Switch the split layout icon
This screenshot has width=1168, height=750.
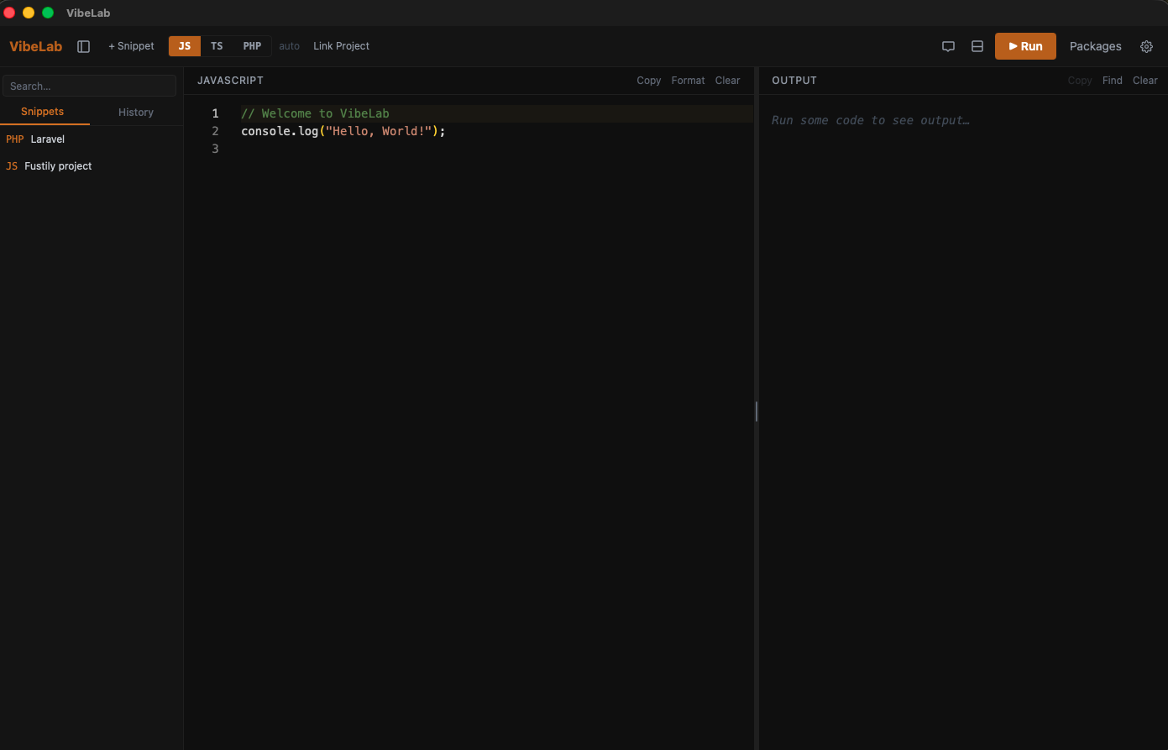tap(977, 46)
